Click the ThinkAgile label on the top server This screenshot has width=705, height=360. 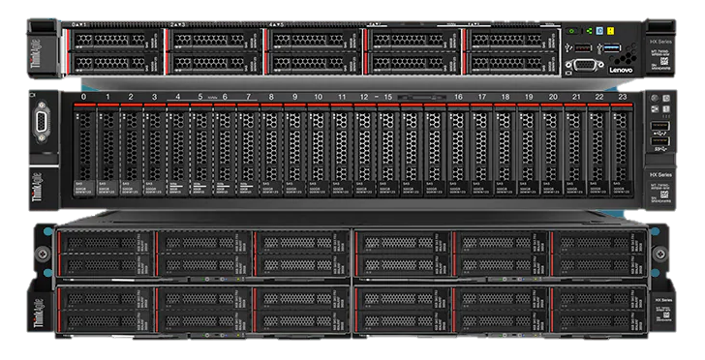click(x=37, y=56)
